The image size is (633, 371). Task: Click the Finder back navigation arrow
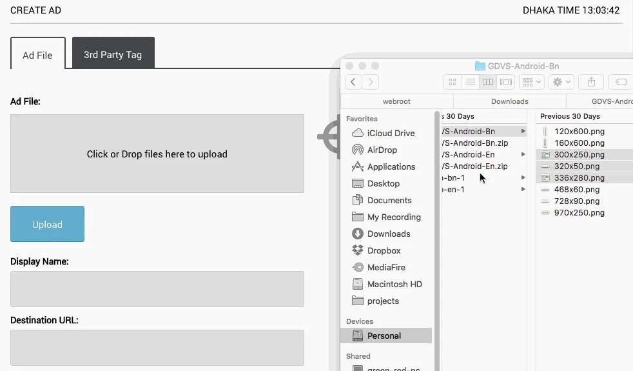click(x=353, y=82)
